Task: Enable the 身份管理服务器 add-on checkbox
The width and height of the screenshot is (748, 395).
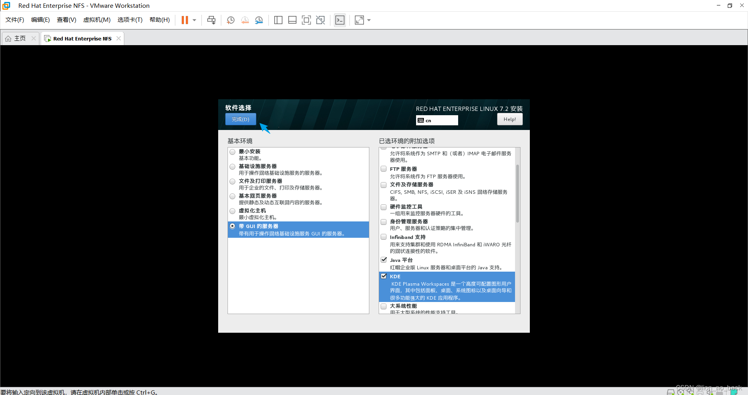Action: [384, 222]
